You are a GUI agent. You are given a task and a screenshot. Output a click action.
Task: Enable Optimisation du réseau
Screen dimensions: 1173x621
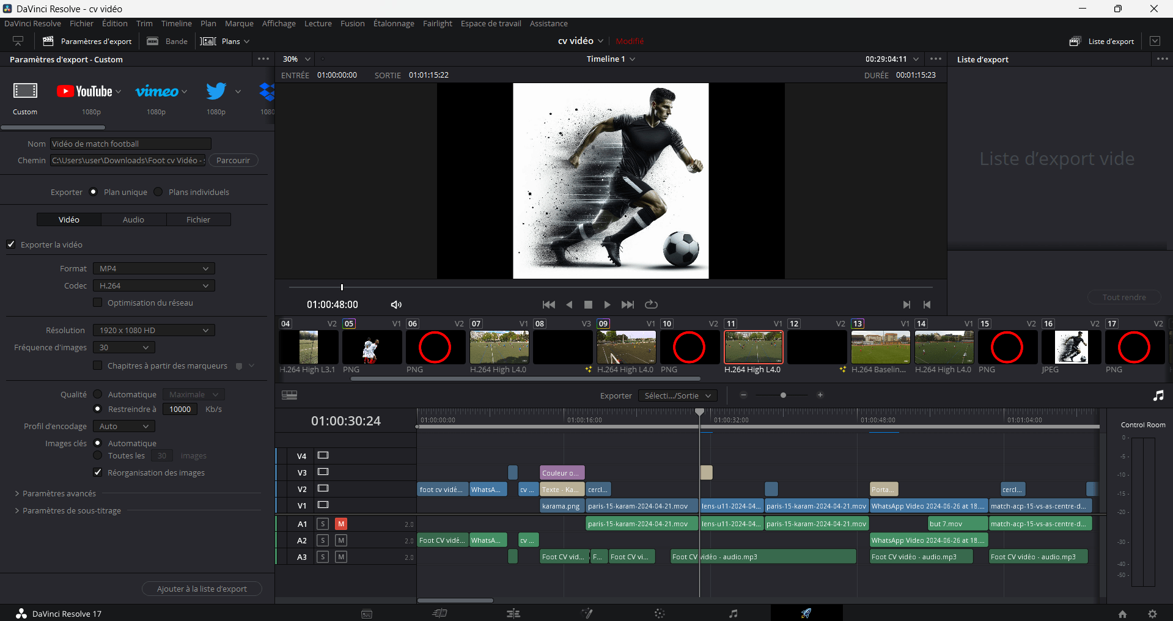tap(98, 303)
